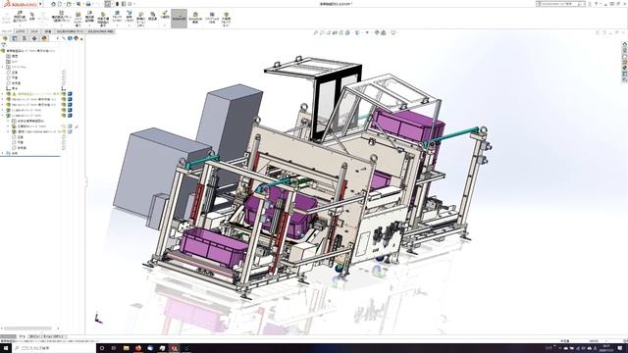Click the Section View icon in heads-up toolbar
The width and height of the screenshot is (628, 353).
click(335, 32)
